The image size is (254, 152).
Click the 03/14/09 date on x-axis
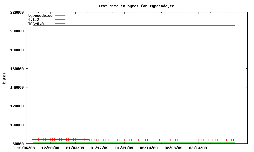pos(198,148)
